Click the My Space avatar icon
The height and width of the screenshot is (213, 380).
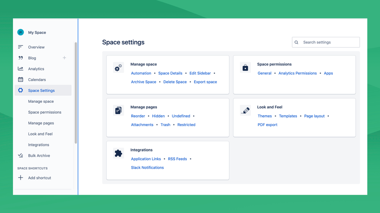click(x=21, y=32)
